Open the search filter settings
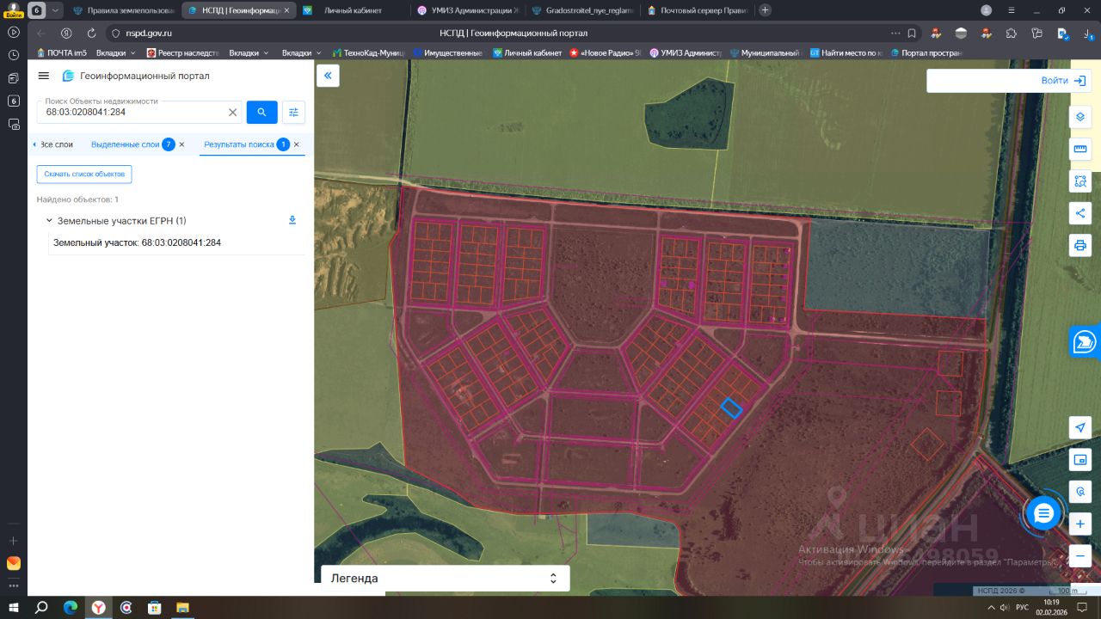This screenshot has height=619, width=1101. (293, 113)
